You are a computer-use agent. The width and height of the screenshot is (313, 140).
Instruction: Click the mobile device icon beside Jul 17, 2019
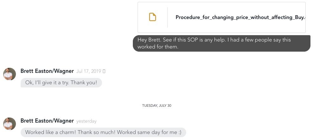pos(104,71)
